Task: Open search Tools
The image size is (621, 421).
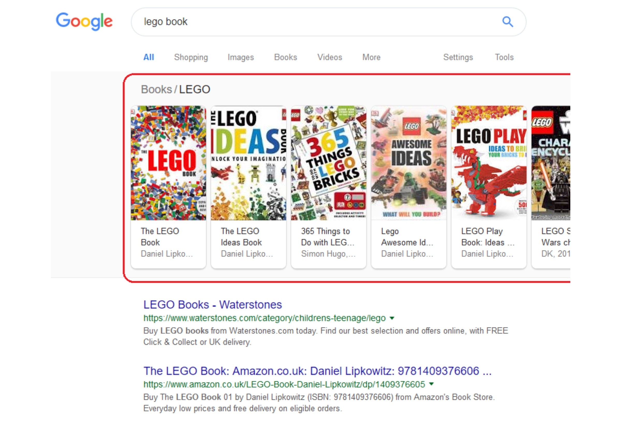Action: click(x=504, y=57)
